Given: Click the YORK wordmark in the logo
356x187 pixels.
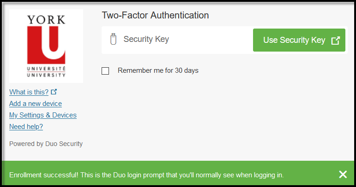Looking at the screenshot, I should [x=46, y=20].
